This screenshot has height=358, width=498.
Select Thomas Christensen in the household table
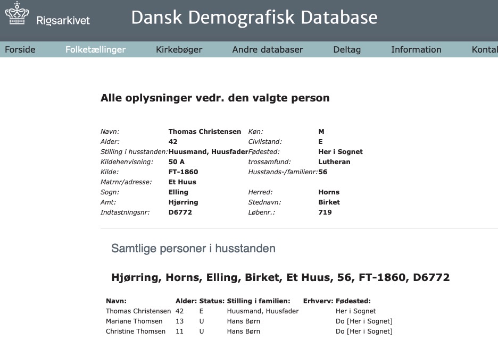click(x=138, y=311)
